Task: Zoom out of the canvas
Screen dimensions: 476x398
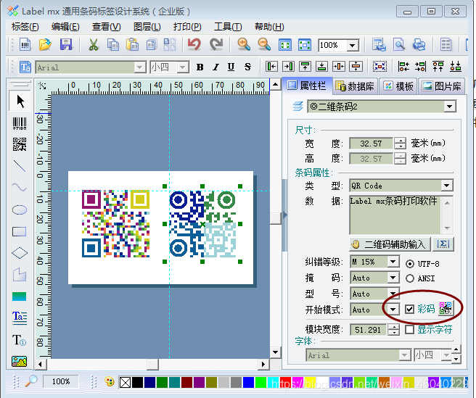Action: [x=264, y=45]
